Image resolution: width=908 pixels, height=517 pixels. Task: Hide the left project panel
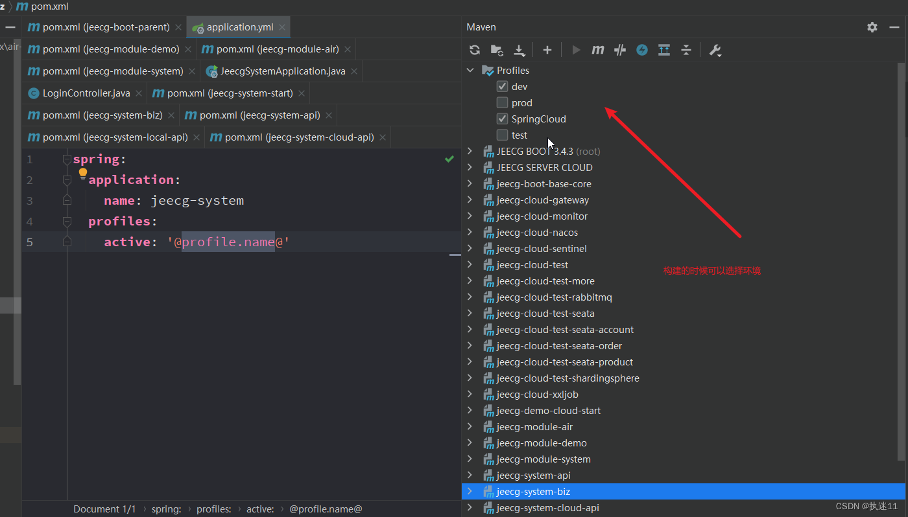(x=10, y=27)
